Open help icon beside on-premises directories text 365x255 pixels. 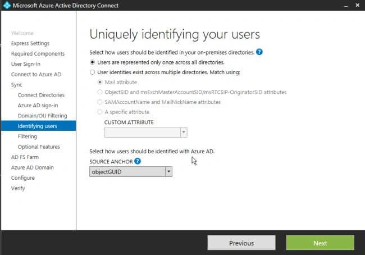(259, 52)
